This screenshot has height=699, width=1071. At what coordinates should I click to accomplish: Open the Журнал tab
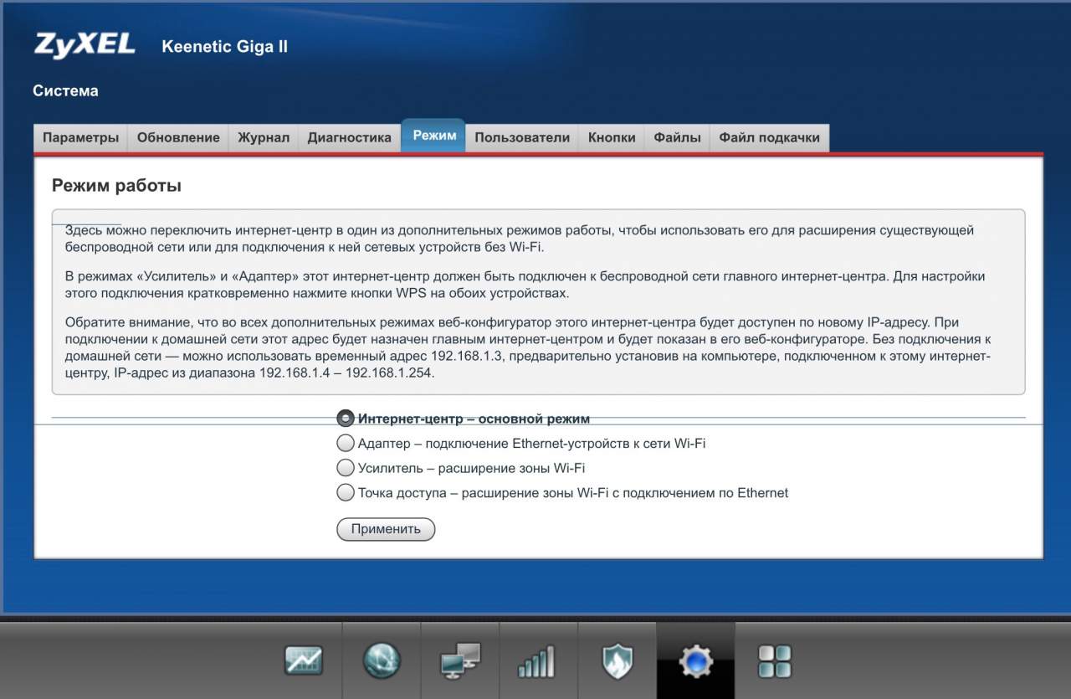point(264,138)
